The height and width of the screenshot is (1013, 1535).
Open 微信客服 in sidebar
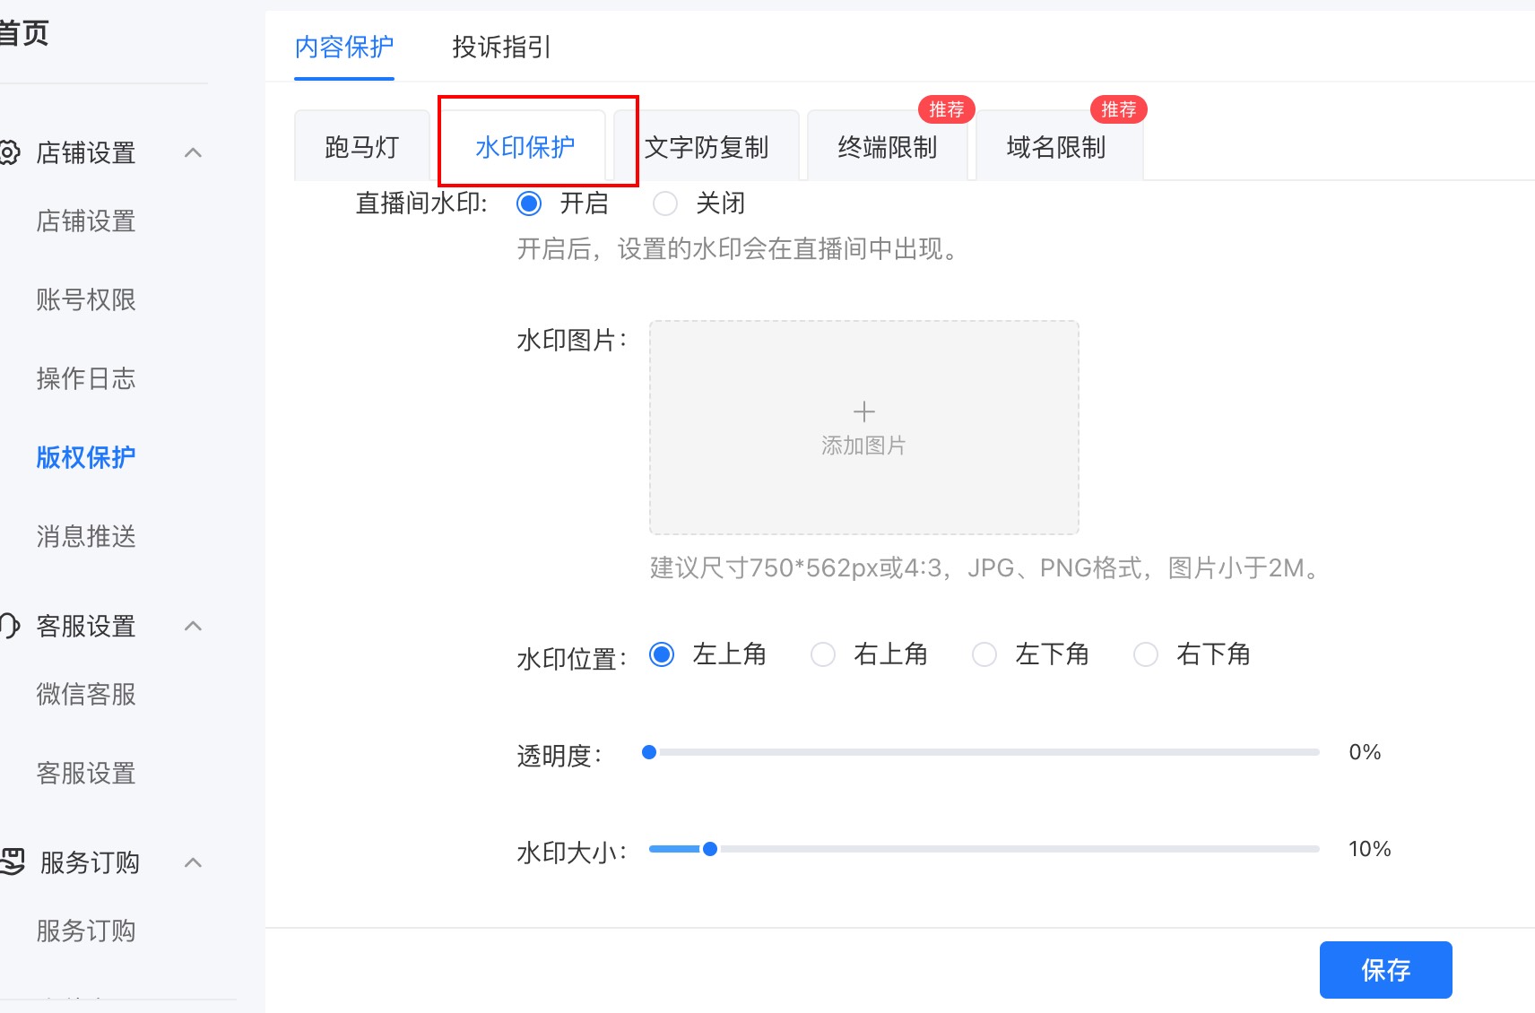coord(86,694)
